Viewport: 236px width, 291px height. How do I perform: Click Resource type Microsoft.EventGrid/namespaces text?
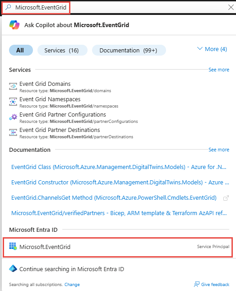[x=69, y=106]
